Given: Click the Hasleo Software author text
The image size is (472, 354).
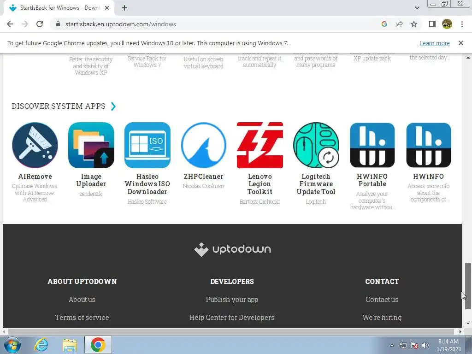Looking at the screenshot, I should (x=147, y=202).
